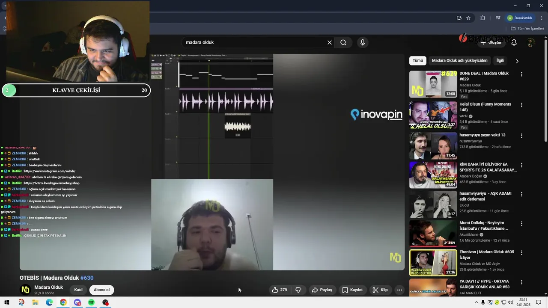548x308 pixels.
Task: Open the DONE DEAL #629 video thumbnail
Action: pyautogui.click(x=433, y=84)
